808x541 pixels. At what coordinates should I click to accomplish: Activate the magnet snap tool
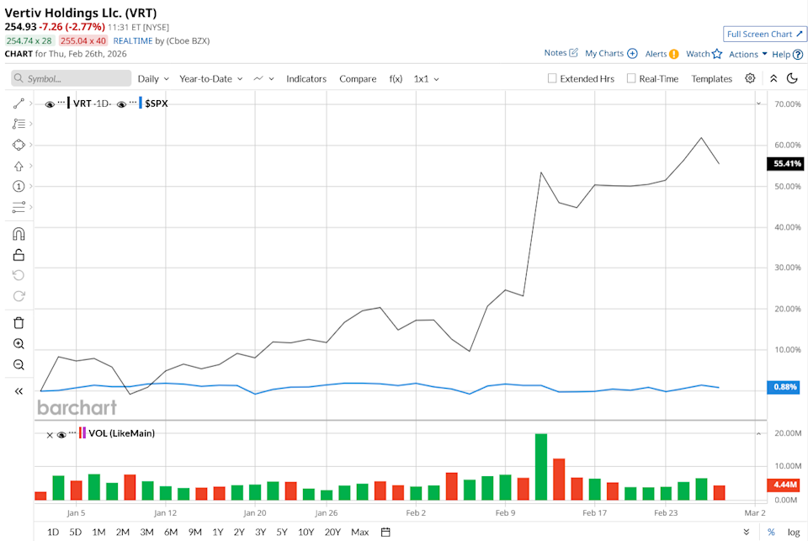click(x=19, y=234)
